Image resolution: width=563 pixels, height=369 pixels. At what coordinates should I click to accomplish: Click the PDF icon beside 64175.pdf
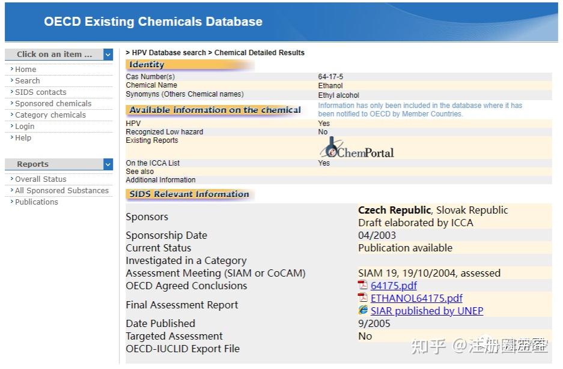[363, 285]
